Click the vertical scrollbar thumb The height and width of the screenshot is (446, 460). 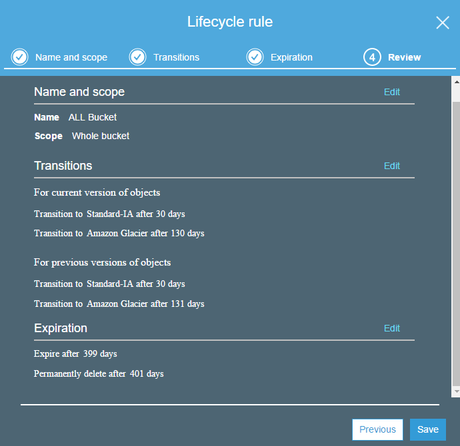click(x=457, y=244)
